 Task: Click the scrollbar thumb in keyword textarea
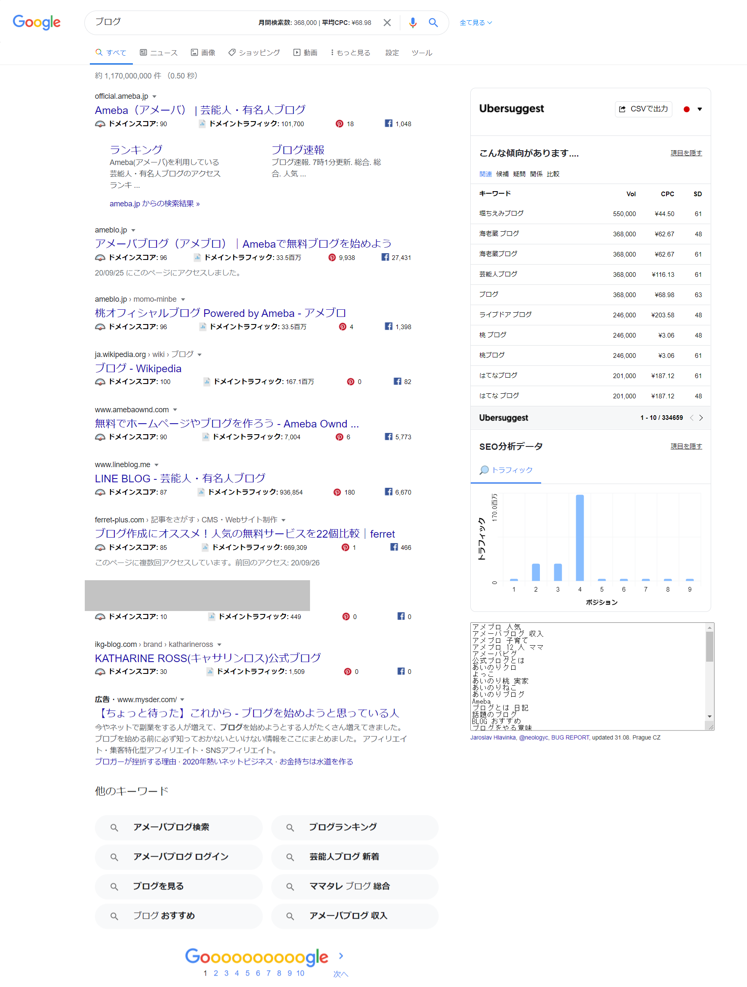(x=709, y=646)
